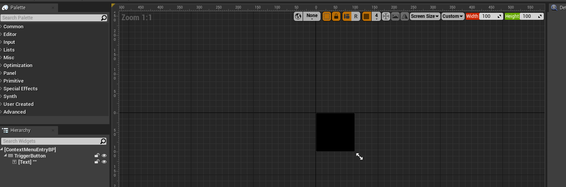This screenshot has height=187, width=566.
Task: Open the Details tab
Action: (x=557, y=8)
